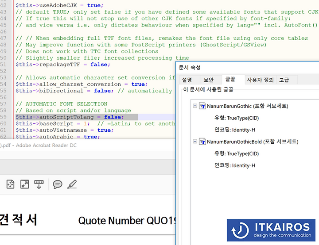Click the 견 적 서 heading in the PDF
Viewport: 319px width, 245px height.
pos(18,220)
